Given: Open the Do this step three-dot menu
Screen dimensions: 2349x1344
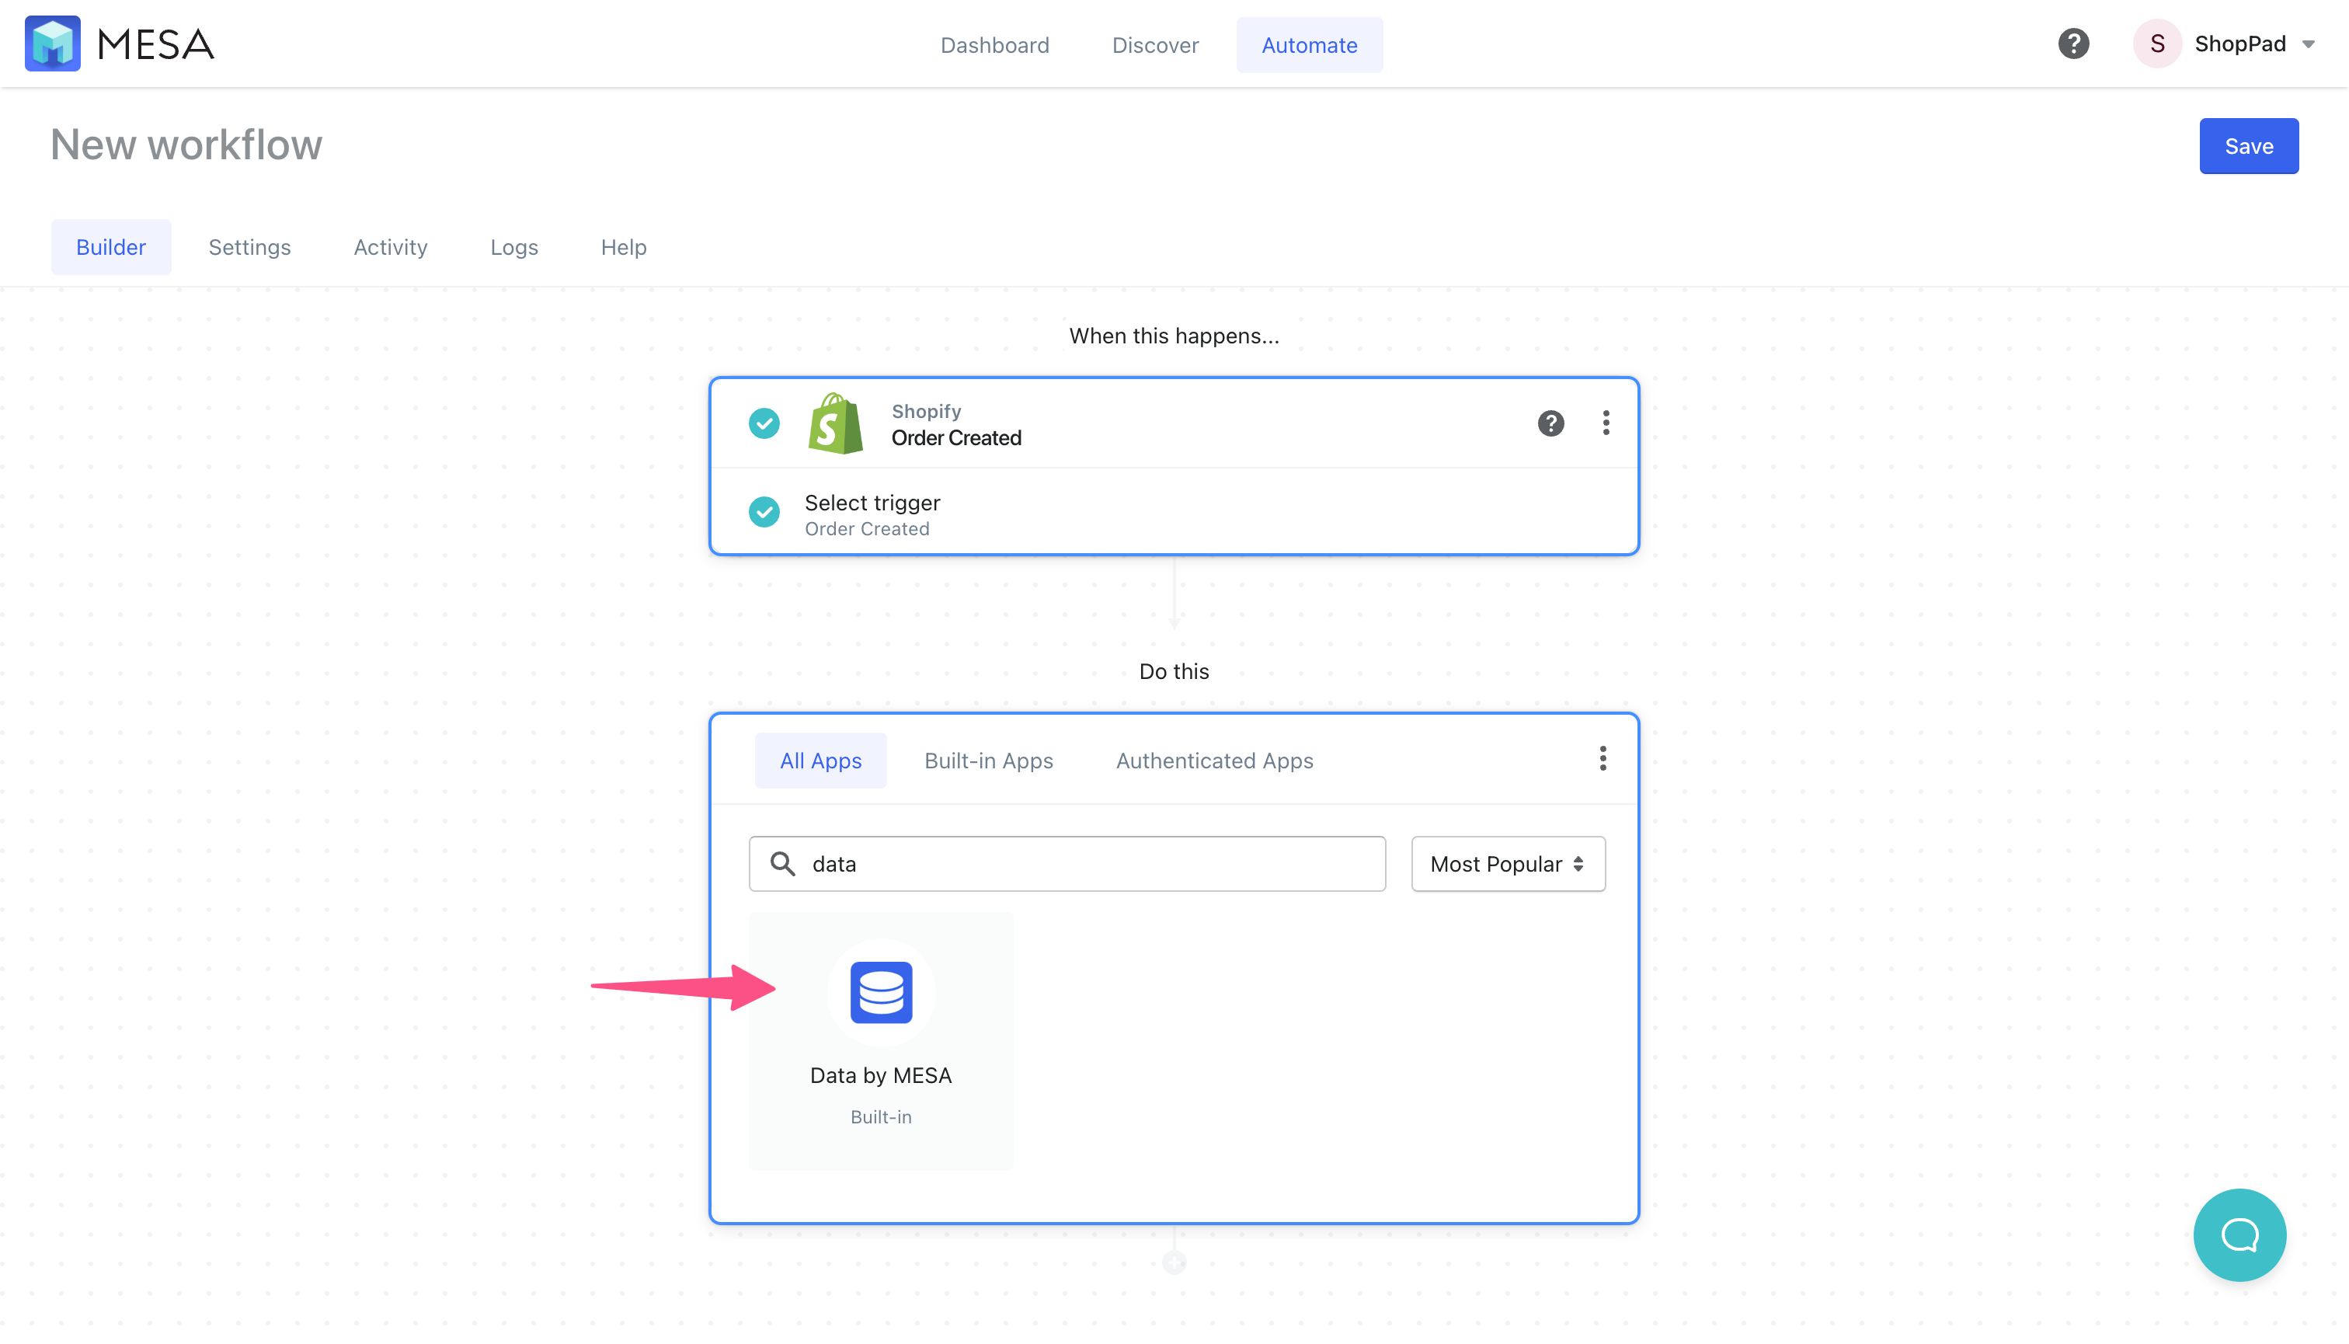Looking at the screenshot, I should [1603, 758].
